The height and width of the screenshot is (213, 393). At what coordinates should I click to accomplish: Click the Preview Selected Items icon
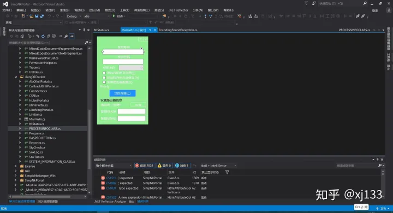(x=72, y=36)
